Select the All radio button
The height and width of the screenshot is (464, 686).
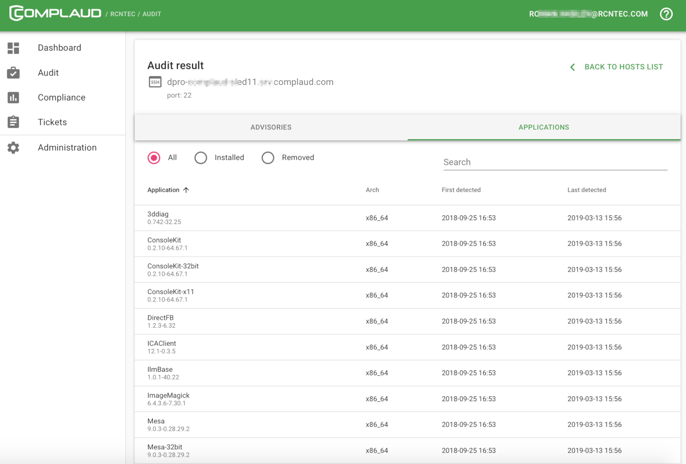[154, 157]
